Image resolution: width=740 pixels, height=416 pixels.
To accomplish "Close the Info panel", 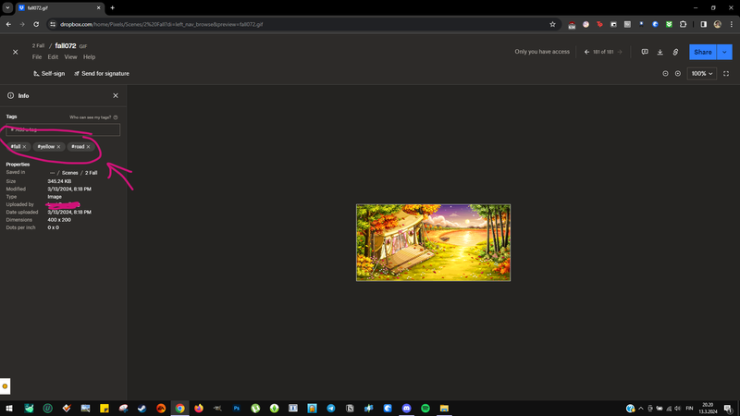I will pos(116,96).
